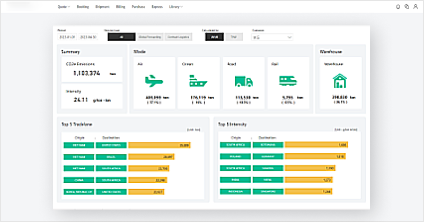
Task: Open notifications via the bell icon
Action: click(398, 7)
